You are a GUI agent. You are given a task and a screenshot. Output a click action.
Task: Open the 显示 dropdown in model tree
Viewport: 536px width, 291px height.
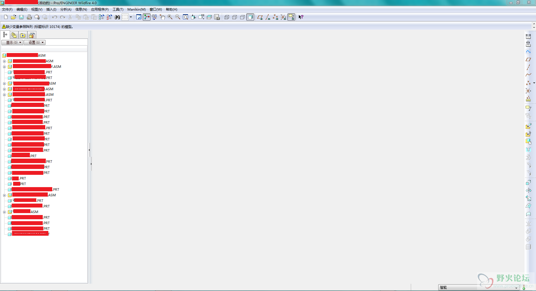coord(12,42)
